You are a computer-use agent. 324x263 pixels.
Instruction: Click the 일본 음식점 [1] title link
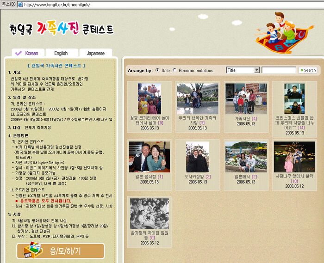click(149, 177)
